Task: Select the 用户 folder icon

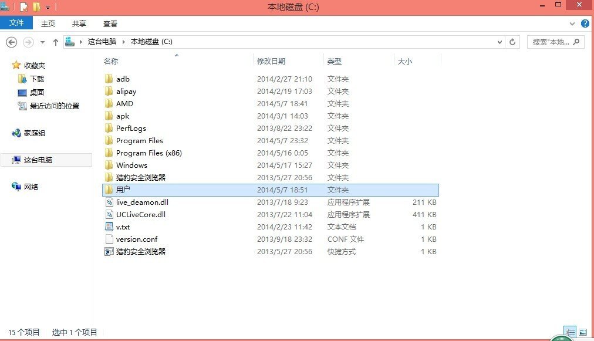Action: (x=109, y=190)
